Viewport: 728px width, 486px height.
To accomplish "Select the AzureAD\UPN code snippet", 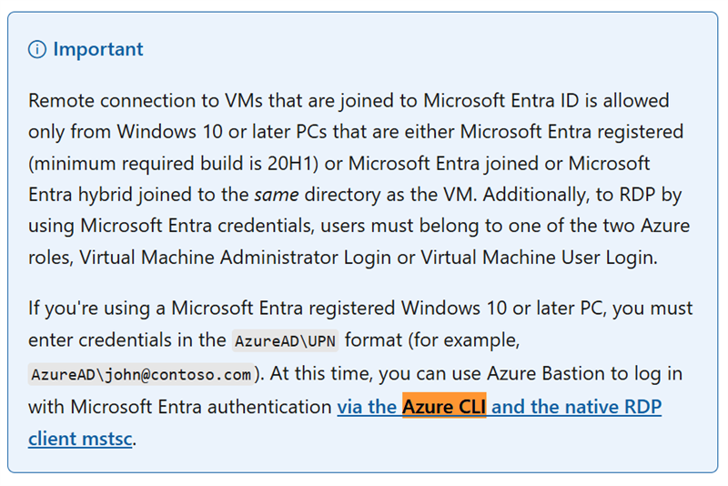I will point(285,341).
